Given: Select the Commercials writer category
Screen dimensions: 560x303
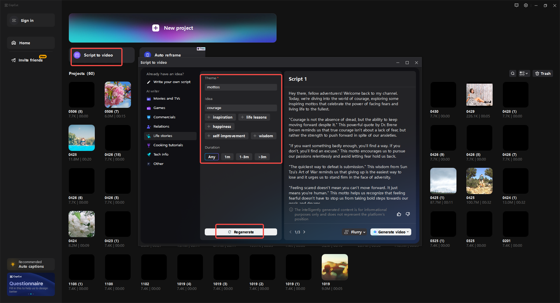Looking at the screenshot, I should 170,117.
